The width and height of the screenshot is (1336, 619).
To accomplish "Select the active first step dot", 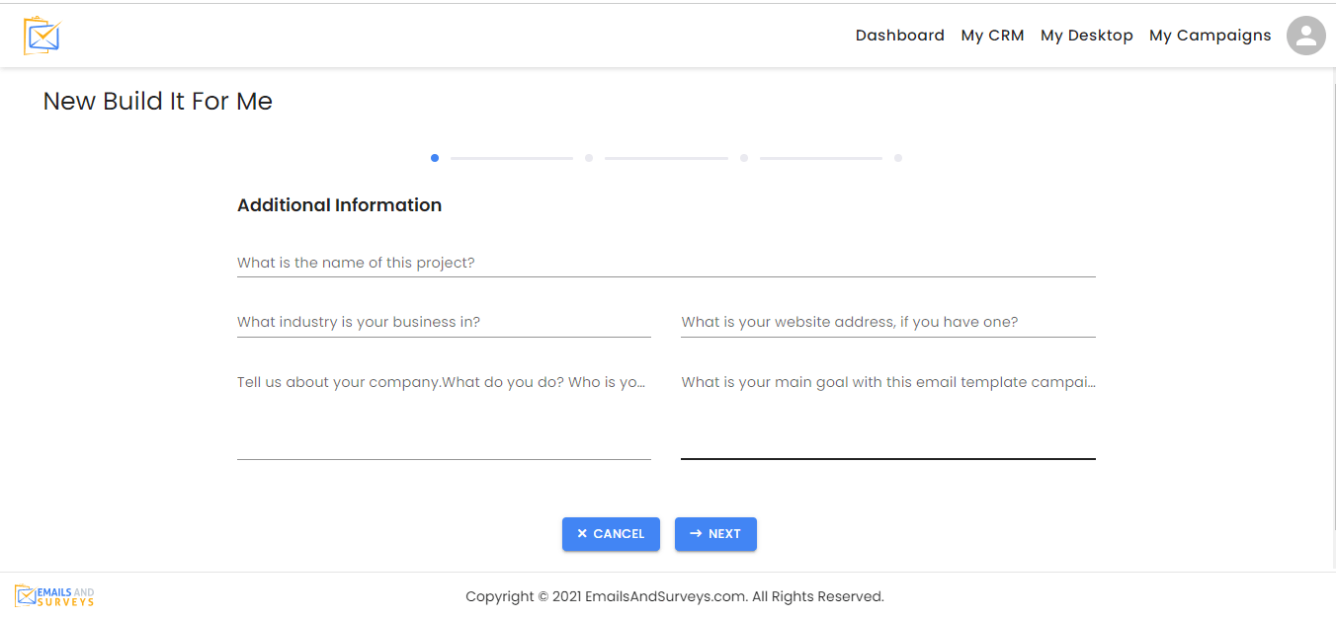I will pos(435,158).
